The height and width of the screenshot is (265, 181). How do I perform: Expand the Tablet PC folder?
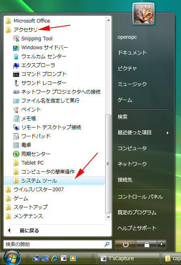click(28, 163)
